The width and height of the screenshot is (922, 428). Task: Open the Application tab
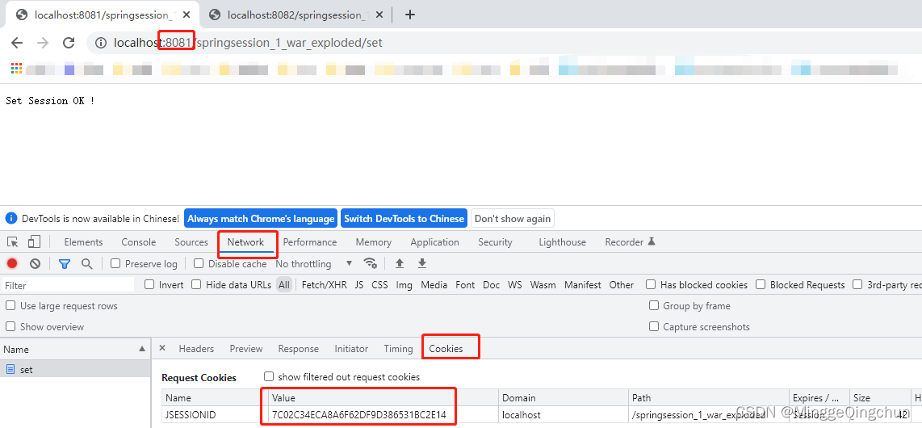[x=434, y=242]
